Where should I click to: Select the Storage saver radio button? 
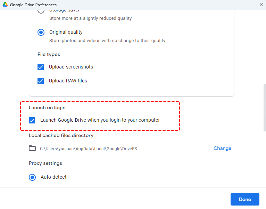click(x=41, y=11)
